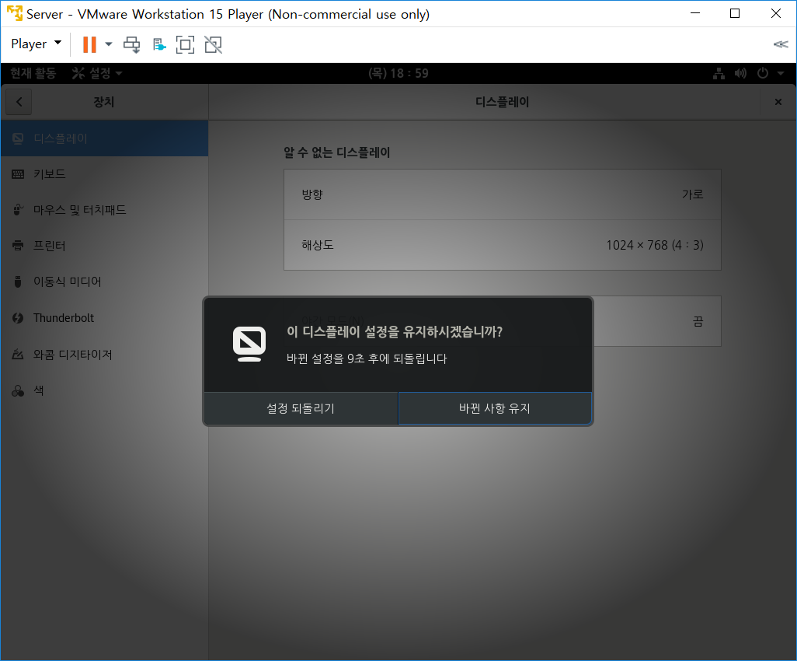Click the display icon in sidebar
The width and height of the screenshot is (797, 661).
pos(18,138)
